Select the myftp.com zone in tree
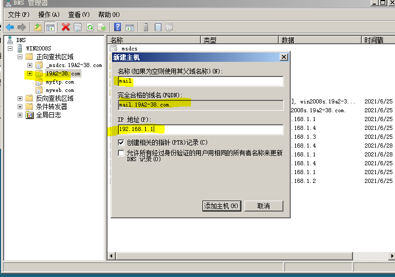The width and height of the screenshot is (395, 277). pos(60,82)
